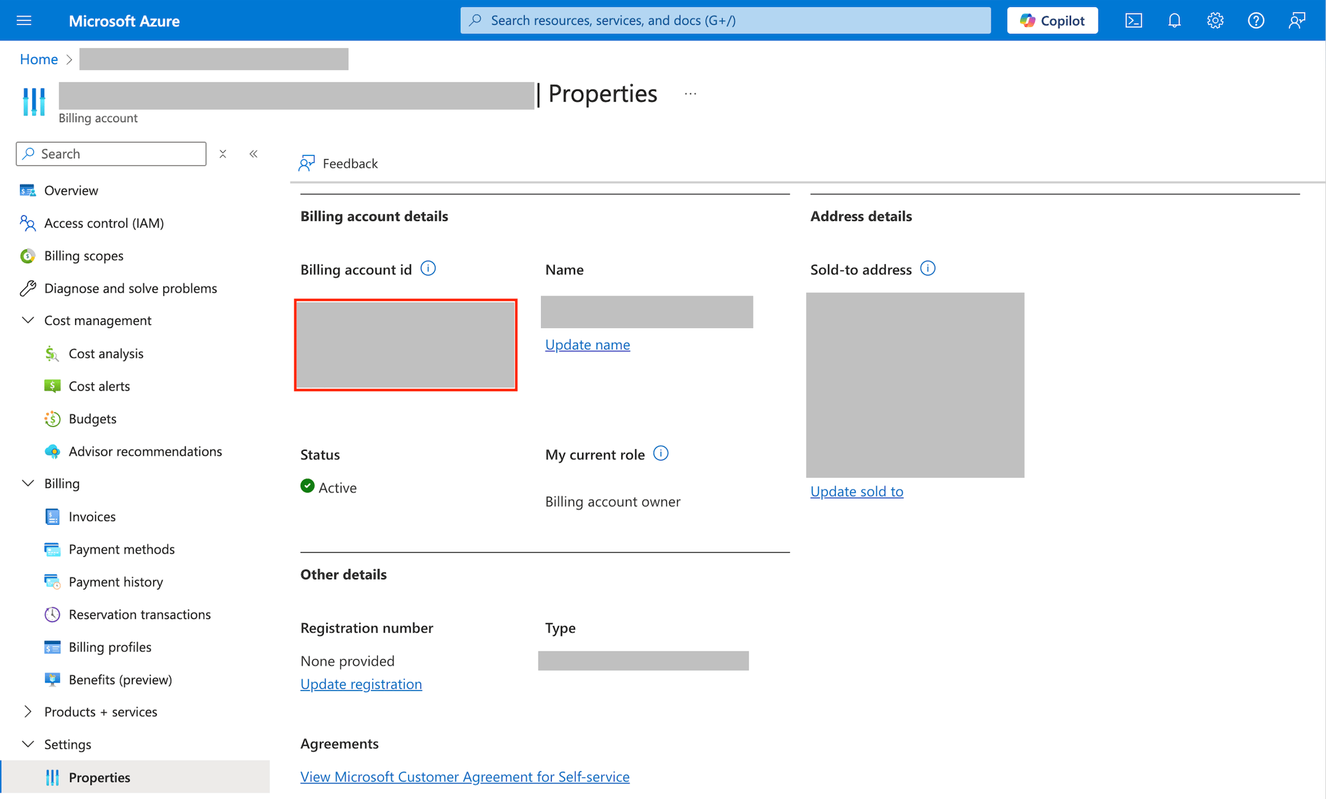Open the Cloud Shell terminal
The width and height of the screenshot is (1326, 799).
pyautogui.click(x=1133, y=20)
